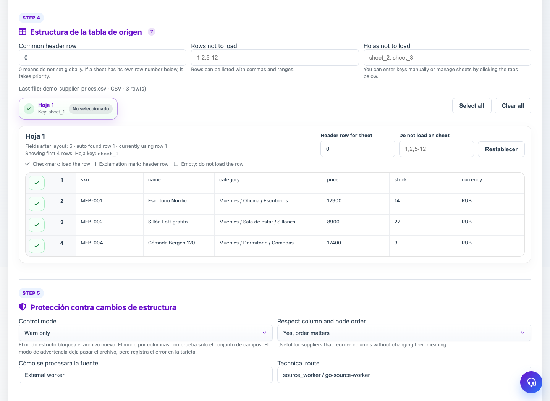Toggle load checkbox for row MEB-001
550x401 pixels.
click(37, 204)
